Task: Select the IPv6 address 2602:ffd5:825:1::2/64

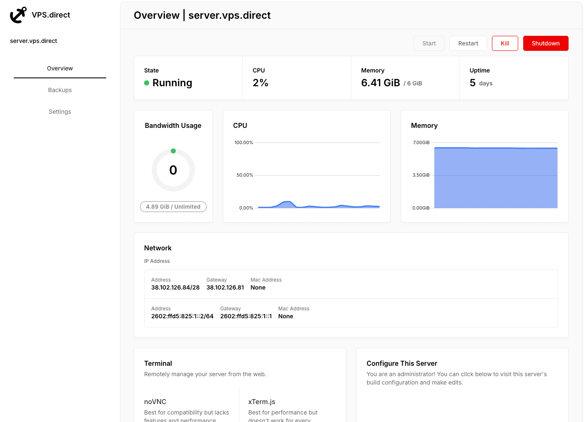Action: 182,316
